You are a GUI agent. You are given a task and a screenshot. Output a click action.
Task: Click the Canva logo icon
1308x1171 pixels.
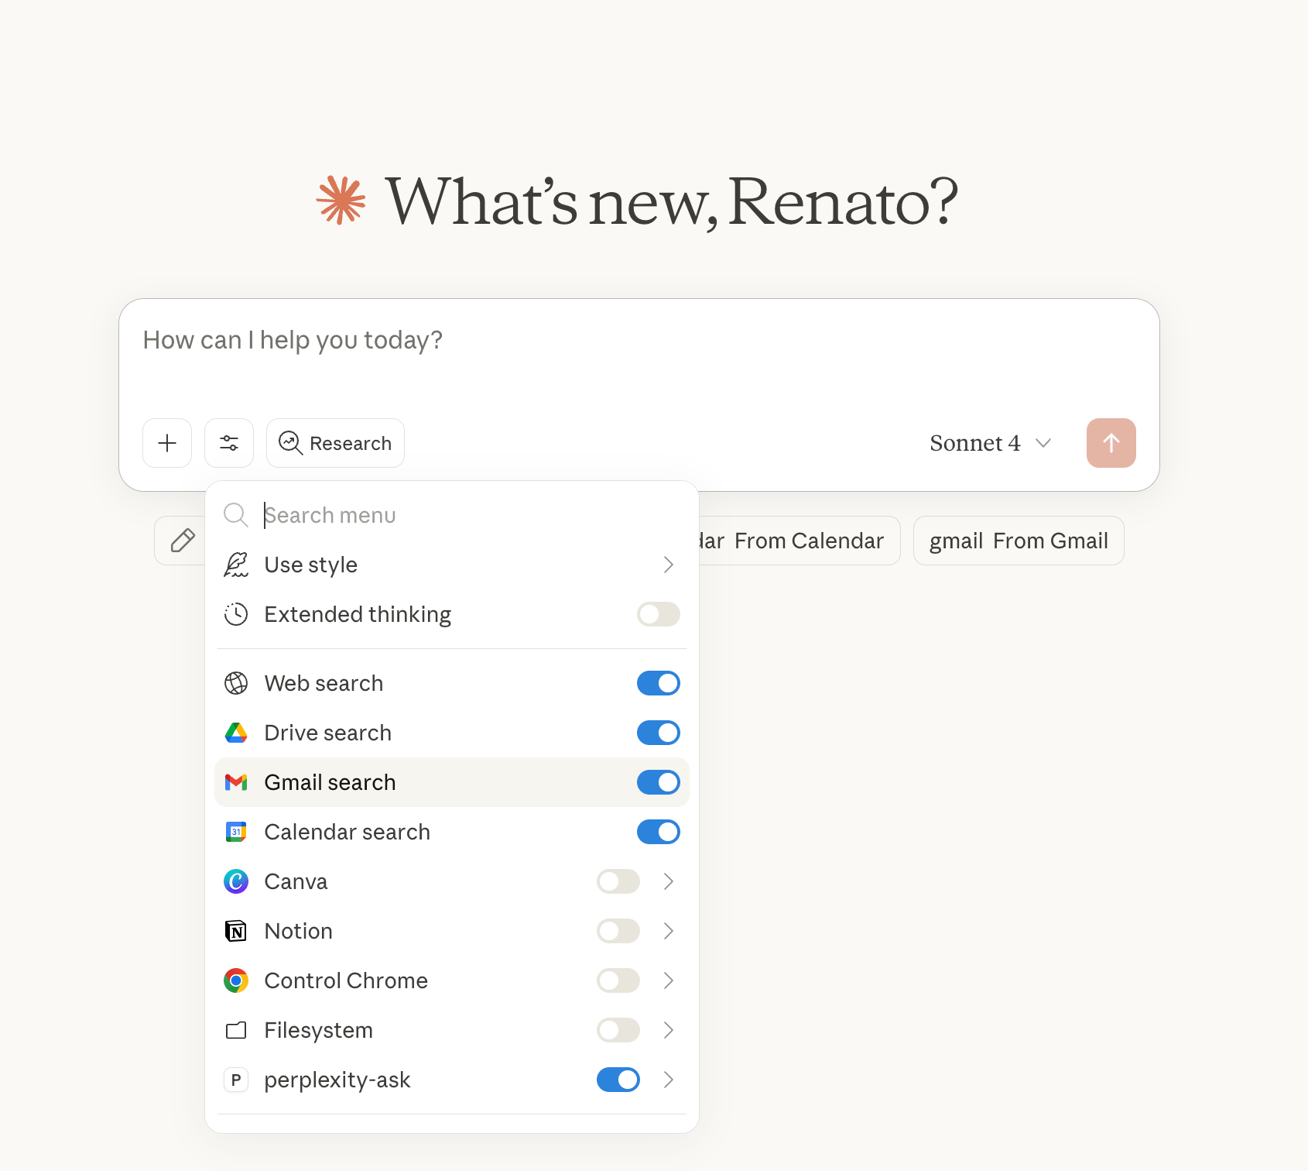[236, 881]
